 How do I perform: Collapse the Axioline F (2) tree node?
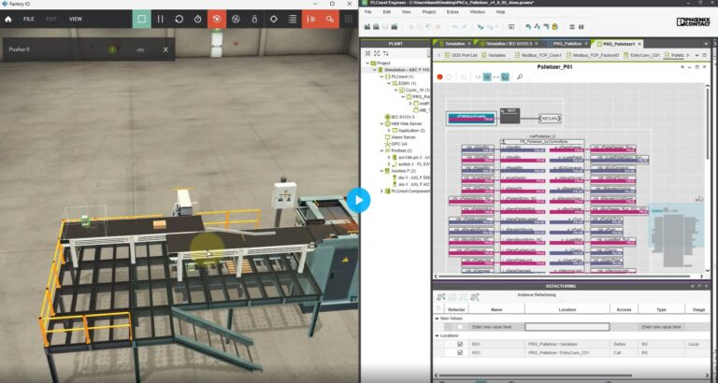[381, 171]
